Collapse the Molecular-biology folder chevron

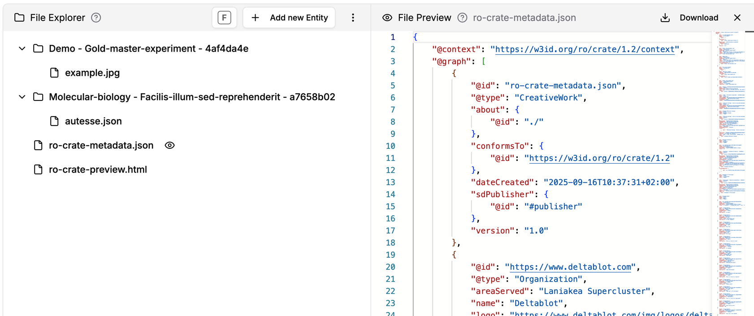tap(22, 97)
